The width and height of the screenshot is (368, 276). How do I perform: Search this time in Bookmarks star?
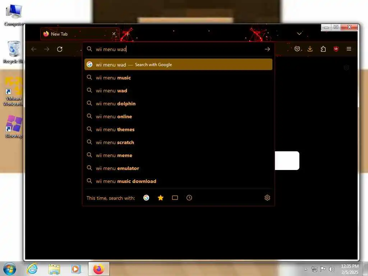pos(161,198)
